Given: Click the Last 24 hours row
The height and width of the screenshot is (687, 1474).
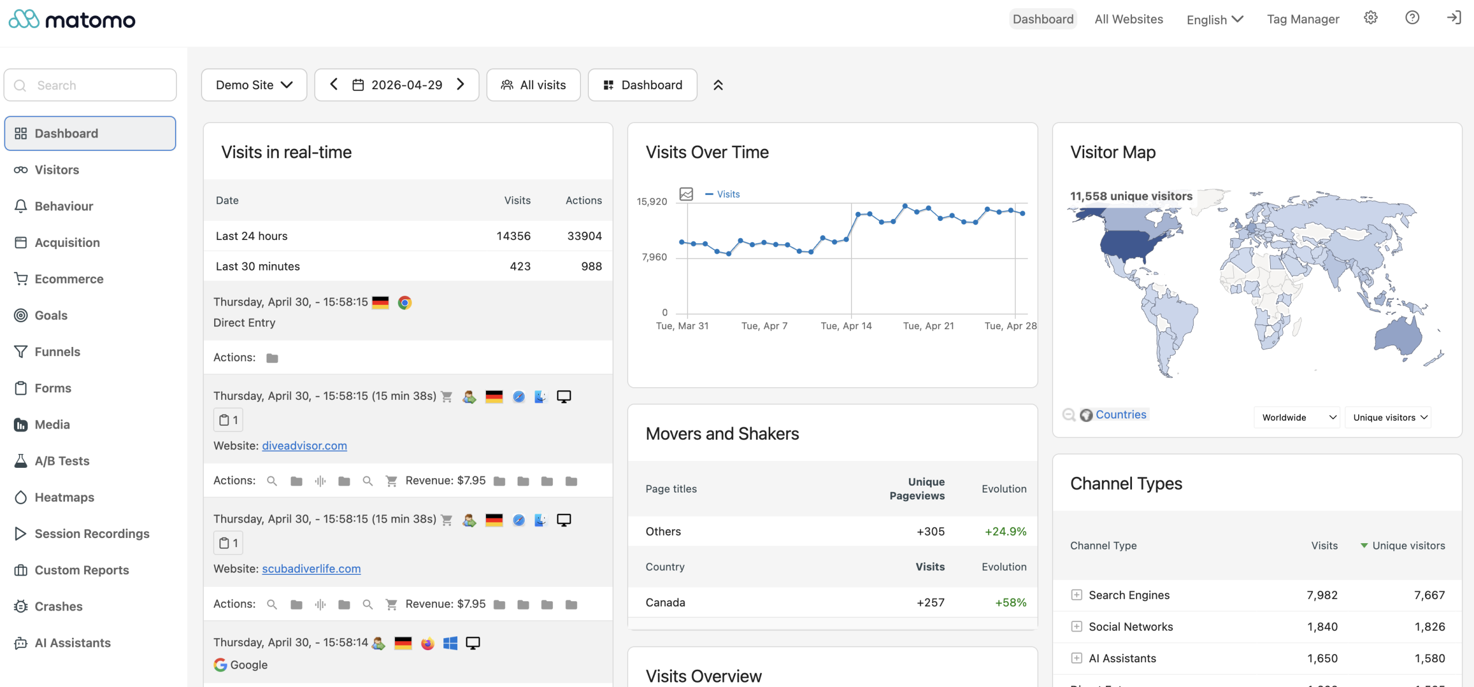Looking at the screenshot, I should click(408, 236).
